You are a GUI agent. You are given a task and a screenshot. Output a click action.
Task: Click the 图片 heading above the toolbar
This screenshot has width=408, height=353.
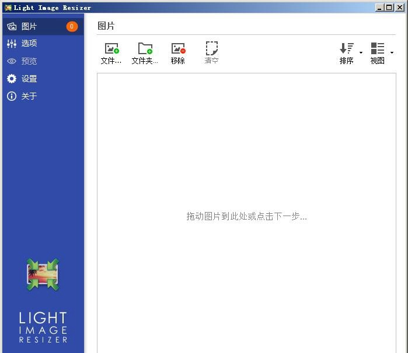coord(106,26)
